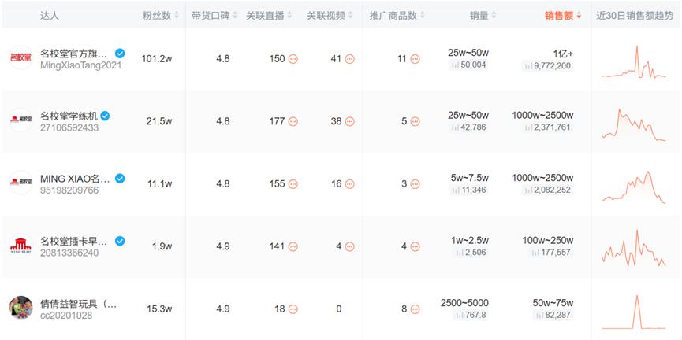This screenshot has width=682, height=340.
Task: Open avatar of 名校堂插卡早 account
Action: pyautogui.click(x=20, y=246)
